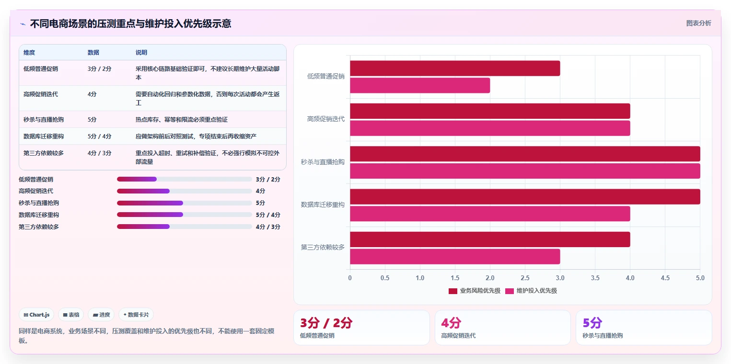731x364 pixels.
Task: Click the 维度 column header
Action: click(29, 52)
